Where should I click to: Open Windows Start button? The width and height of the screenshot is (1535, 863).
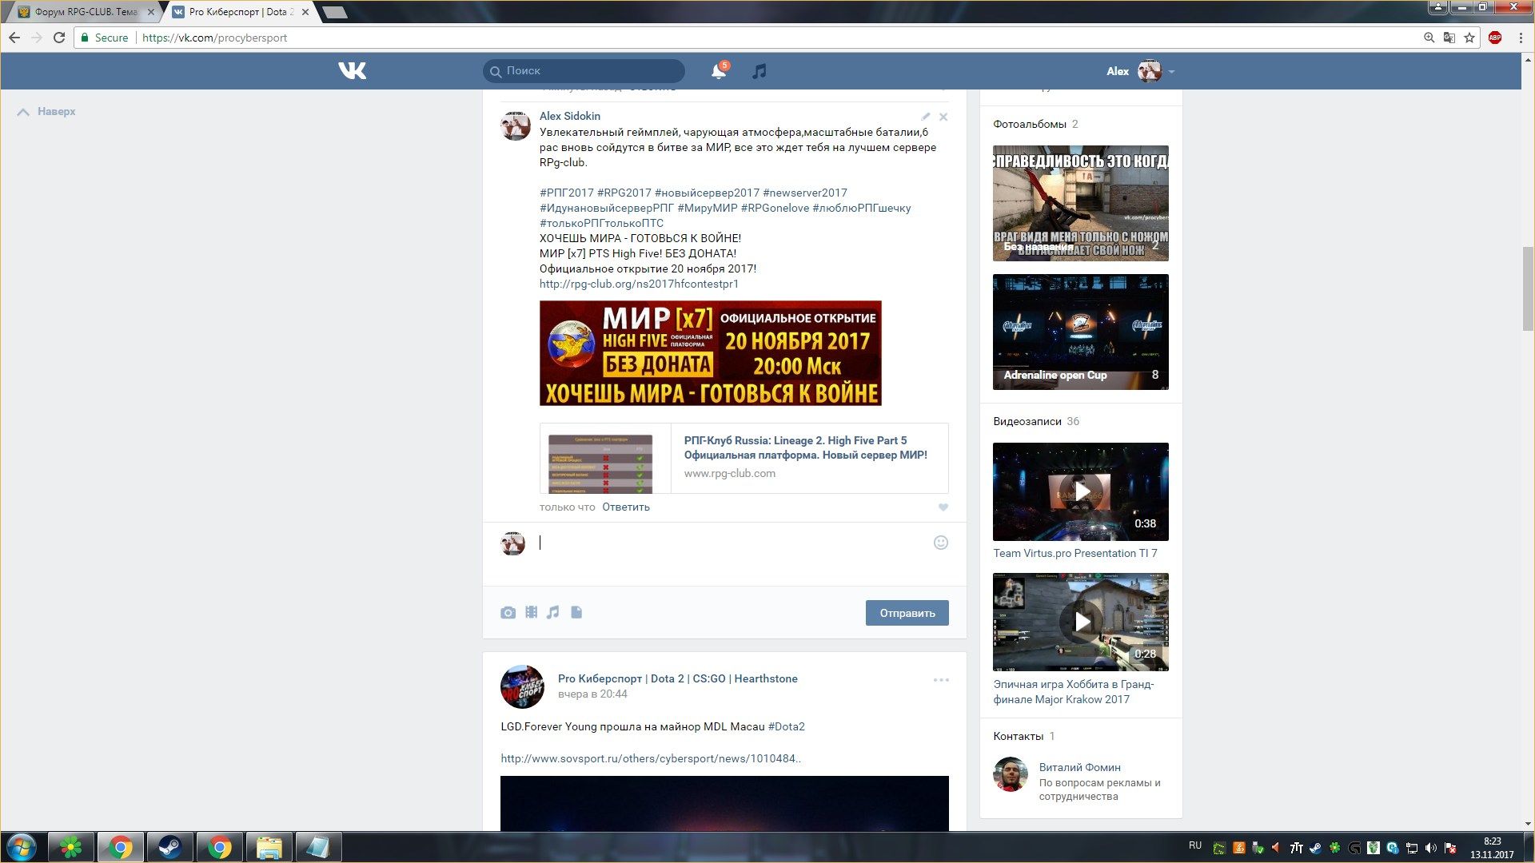pyautogui.click(x=22, y=847)
